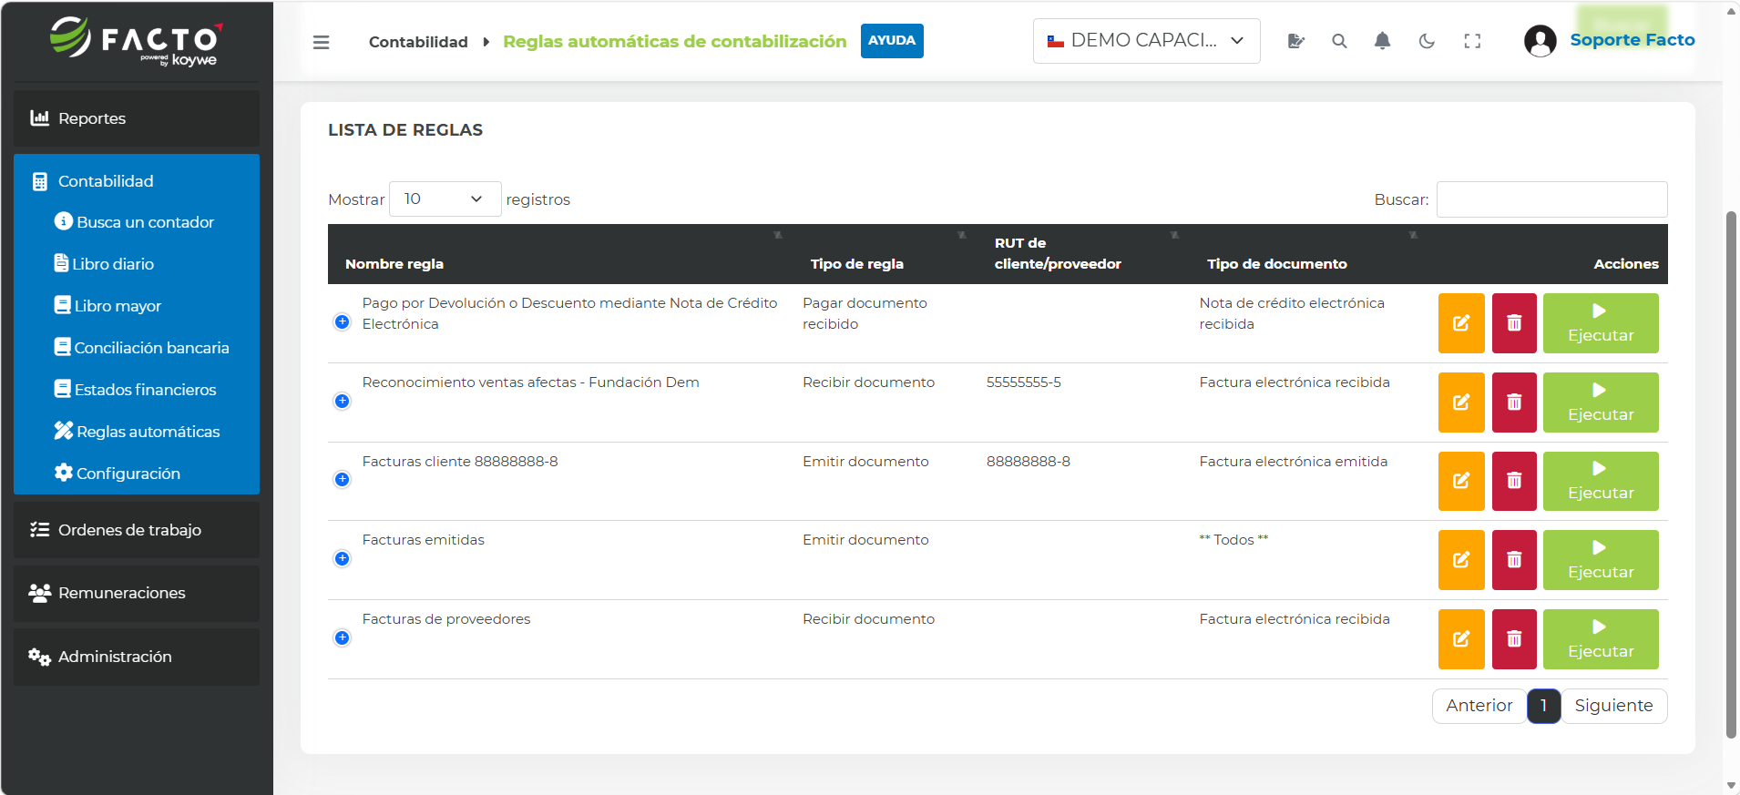Image resolution: width=1740 pixels, height=795 pixels.
Task: Edit rule Facturas de proveedores
Action: [x=1461, y=639]
